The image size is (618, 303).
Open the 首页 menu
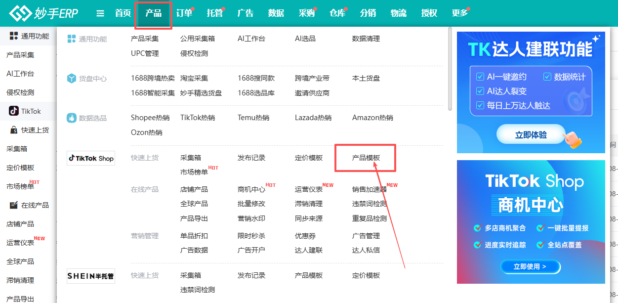pyautogui.click(x=123, y=13)
